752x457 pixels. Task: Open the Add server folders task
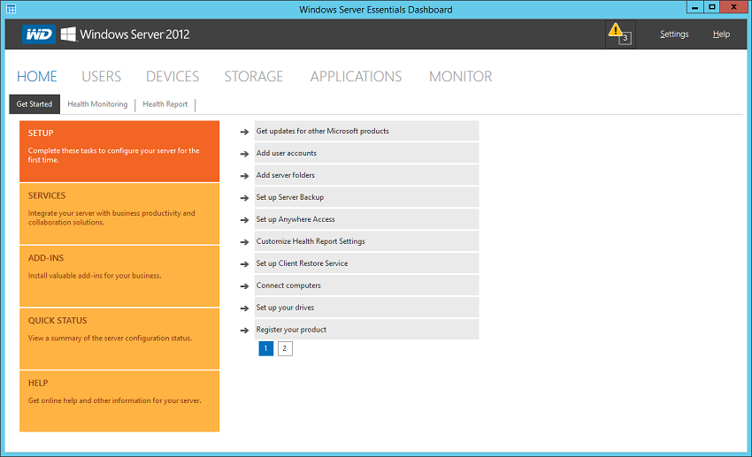click(x=366, y=175)
